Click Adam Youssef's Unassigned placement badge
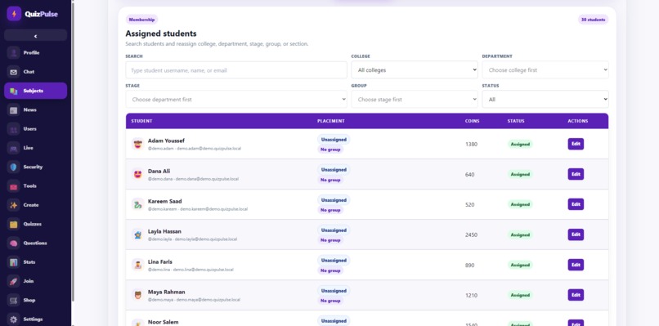Image resolution: width=659 pixels, height=326 pixels. point(334,140)
